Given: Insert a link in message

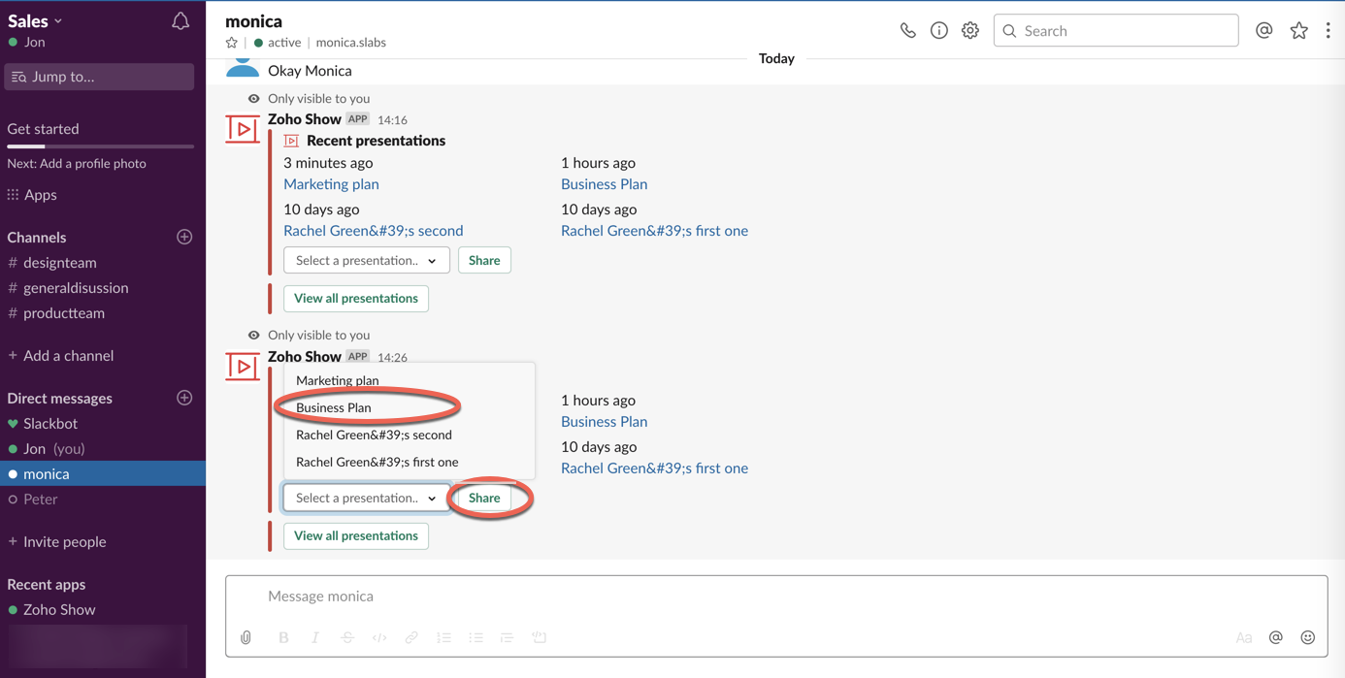Looking at the screenshot, I should [x=411, y=637].
